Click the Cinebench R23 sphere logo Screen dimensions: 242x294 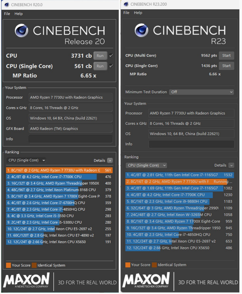(x=141, y=30)
